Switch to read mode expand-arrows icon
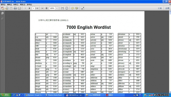 click(x=83, y=8)
